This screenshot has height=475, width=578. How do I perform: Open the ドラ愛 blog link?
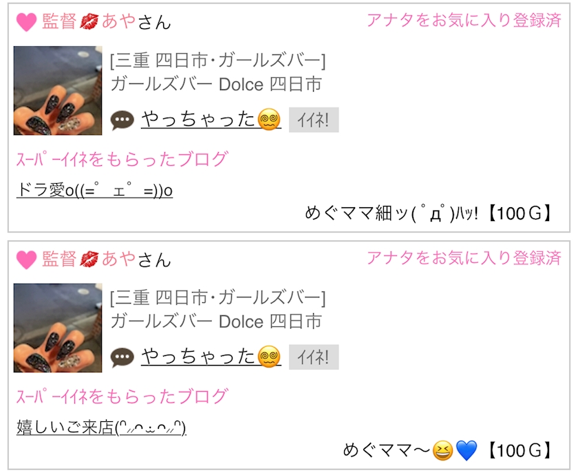[94, 190]
